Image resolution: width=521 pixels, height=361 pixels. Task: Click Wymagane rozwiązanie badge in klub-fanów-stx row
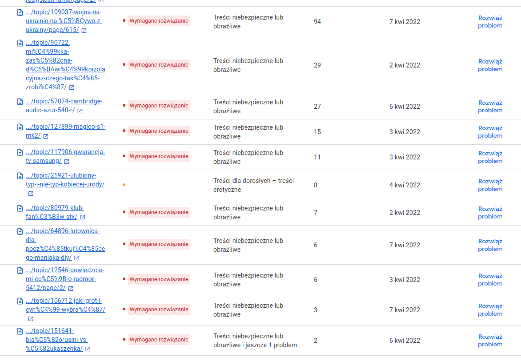159,212
